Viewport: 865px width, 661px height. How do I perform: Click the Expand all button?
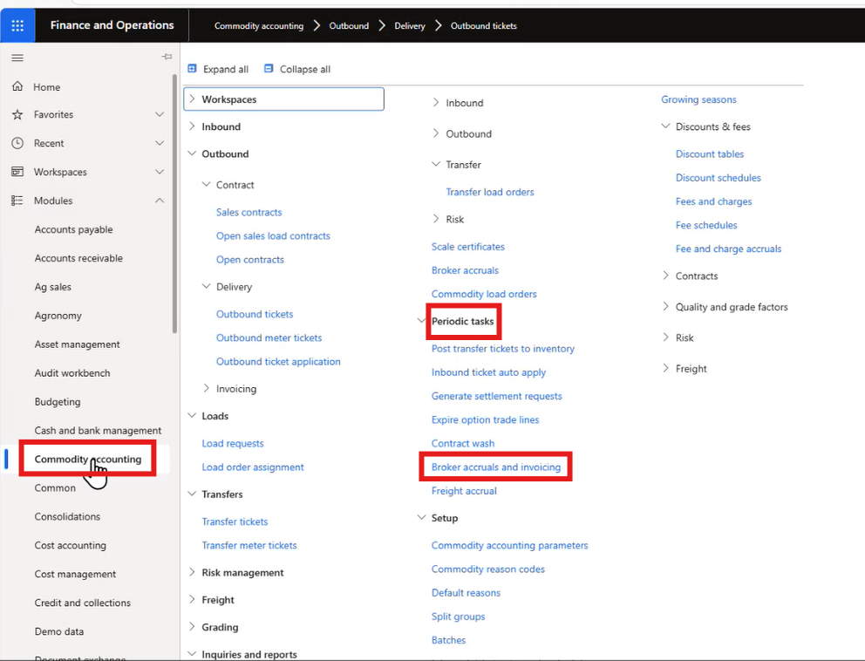218,69
